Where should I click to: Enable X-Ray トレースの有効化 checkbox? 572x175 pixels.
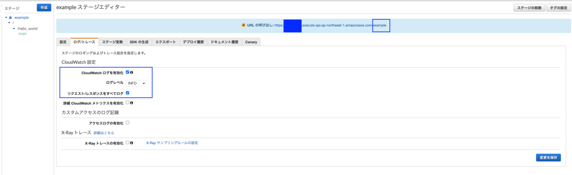coord(128,143)
